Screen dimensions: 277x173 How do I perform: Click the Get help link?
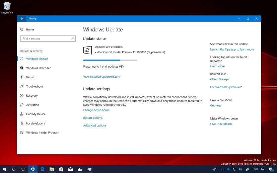click(x=215, y=105)
